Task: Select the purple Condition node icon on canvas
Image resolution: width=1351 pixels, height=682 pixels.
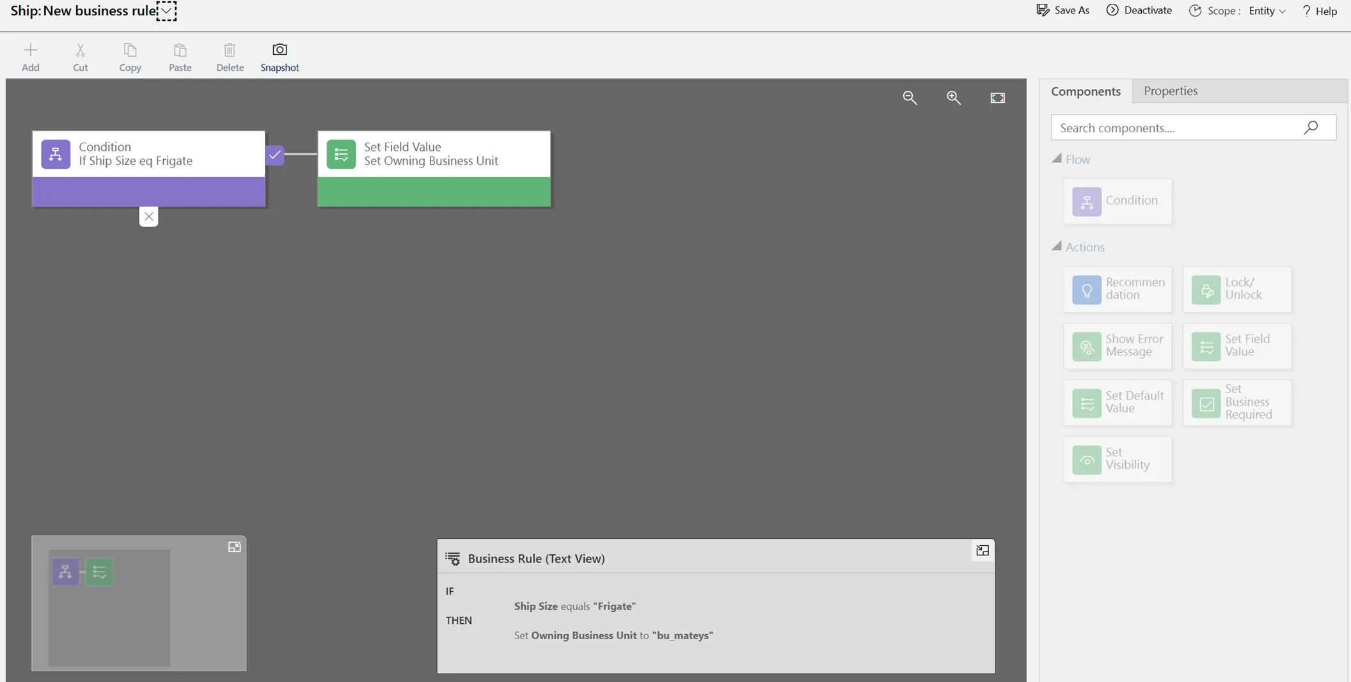Action: (x=56, y=154)
